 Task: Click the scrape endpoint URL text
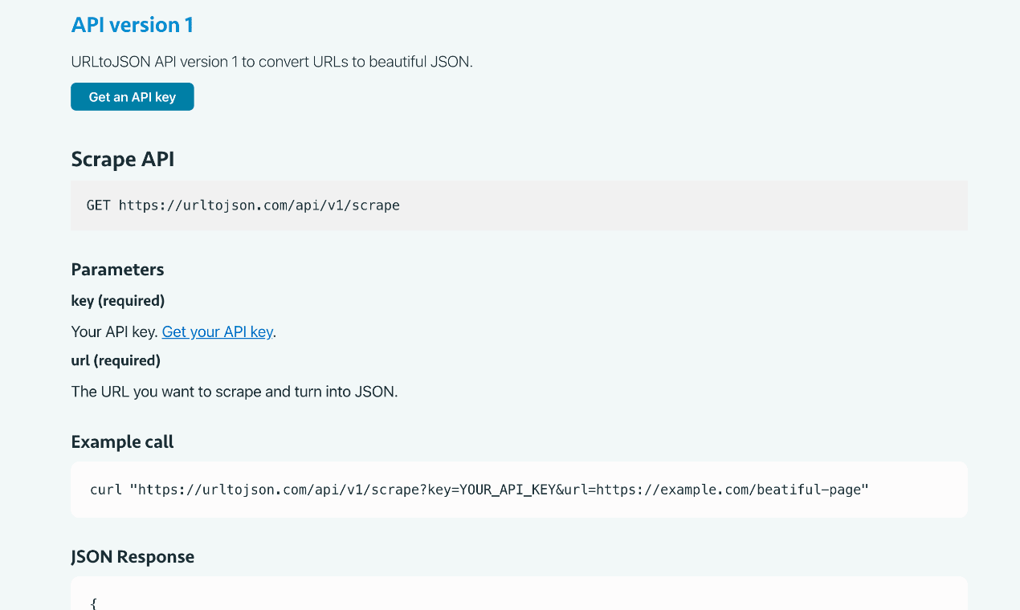pos(259,205)
